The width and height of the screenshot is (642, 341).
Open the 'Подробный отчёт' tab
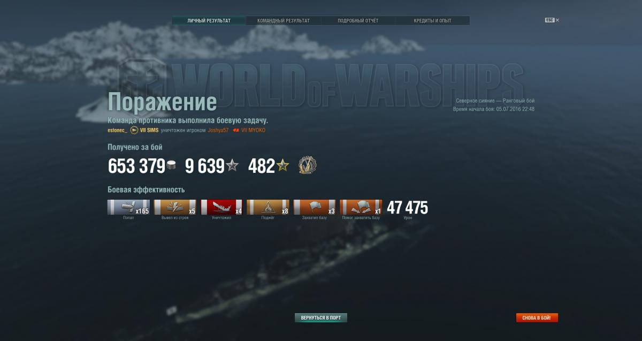pos(358,20)
